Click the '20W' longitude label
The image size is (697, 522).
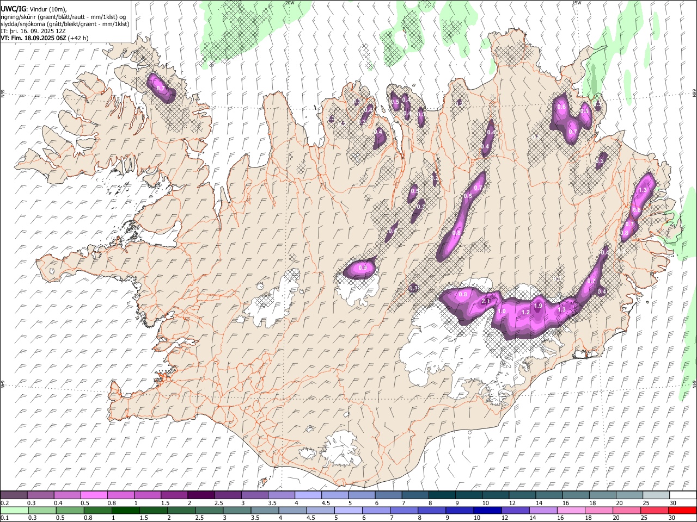coord(290,3)
